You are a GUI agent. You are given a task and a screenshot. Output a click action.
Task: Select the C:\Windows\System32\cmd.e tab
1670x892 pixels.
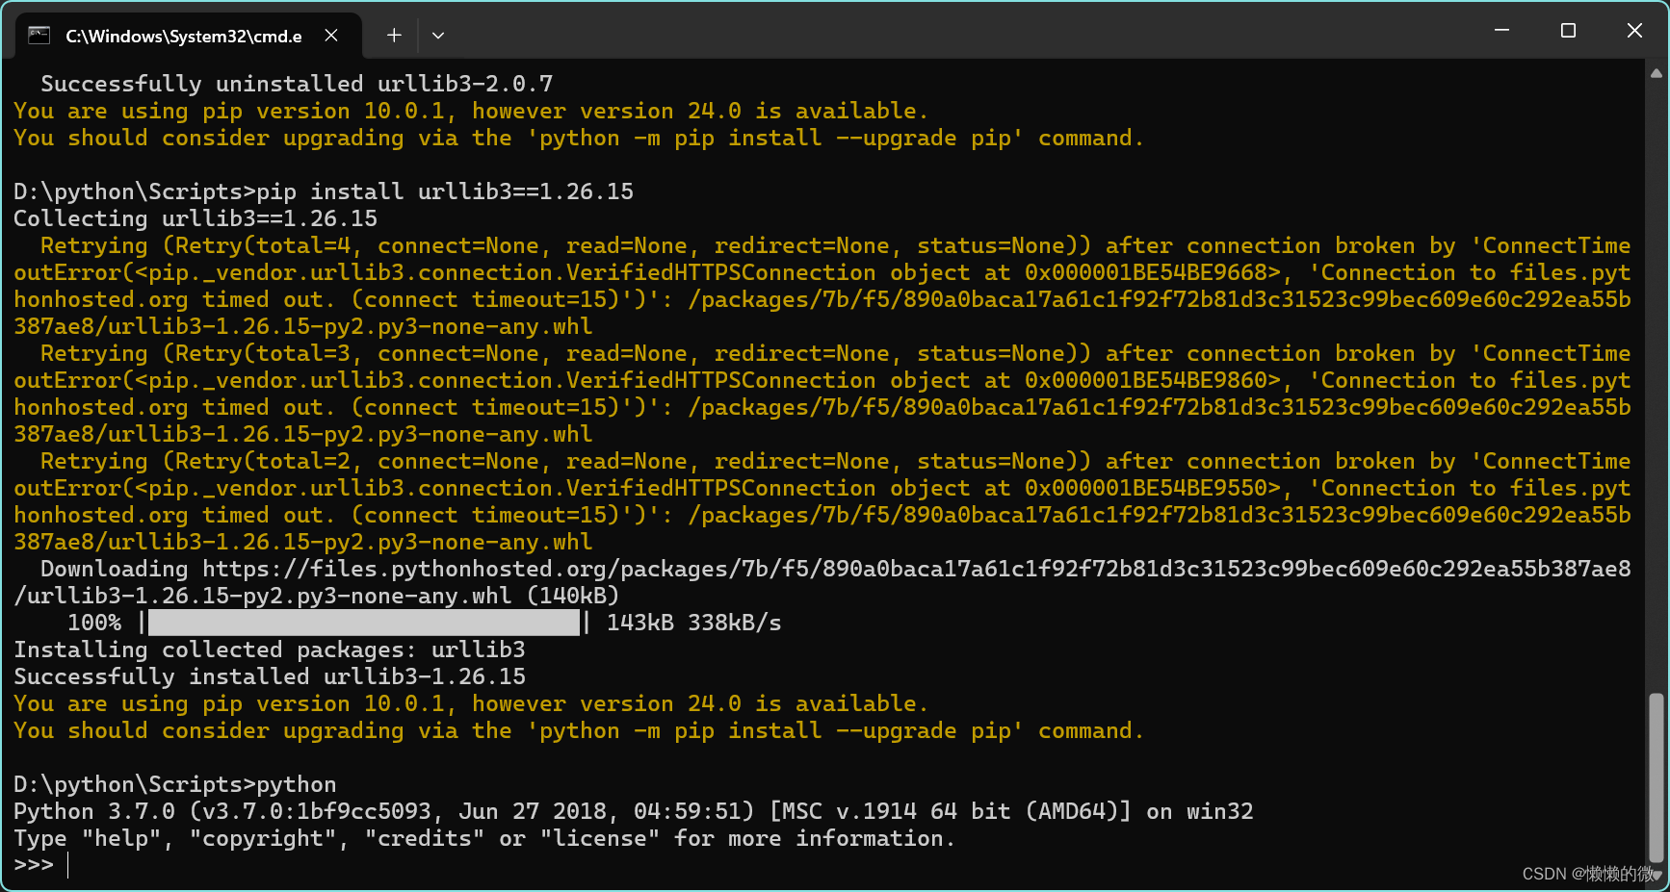click(183, 35)
